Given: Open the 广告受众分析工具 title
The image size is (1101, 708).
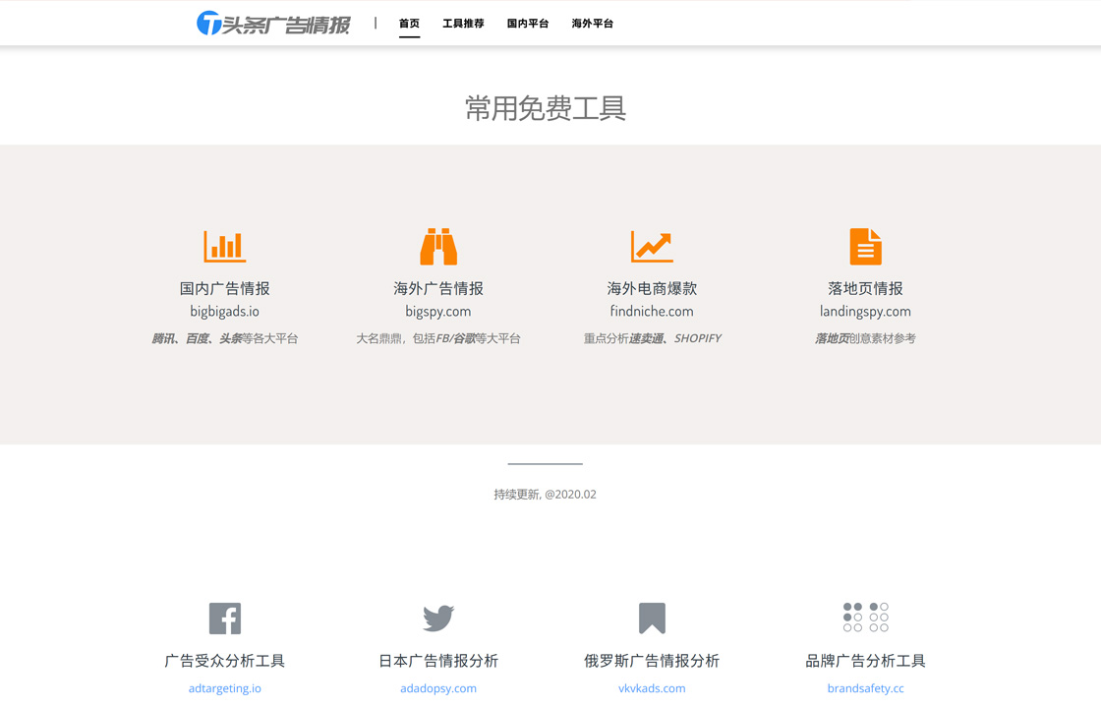Looking at the screenshot, I should point(225,661).
